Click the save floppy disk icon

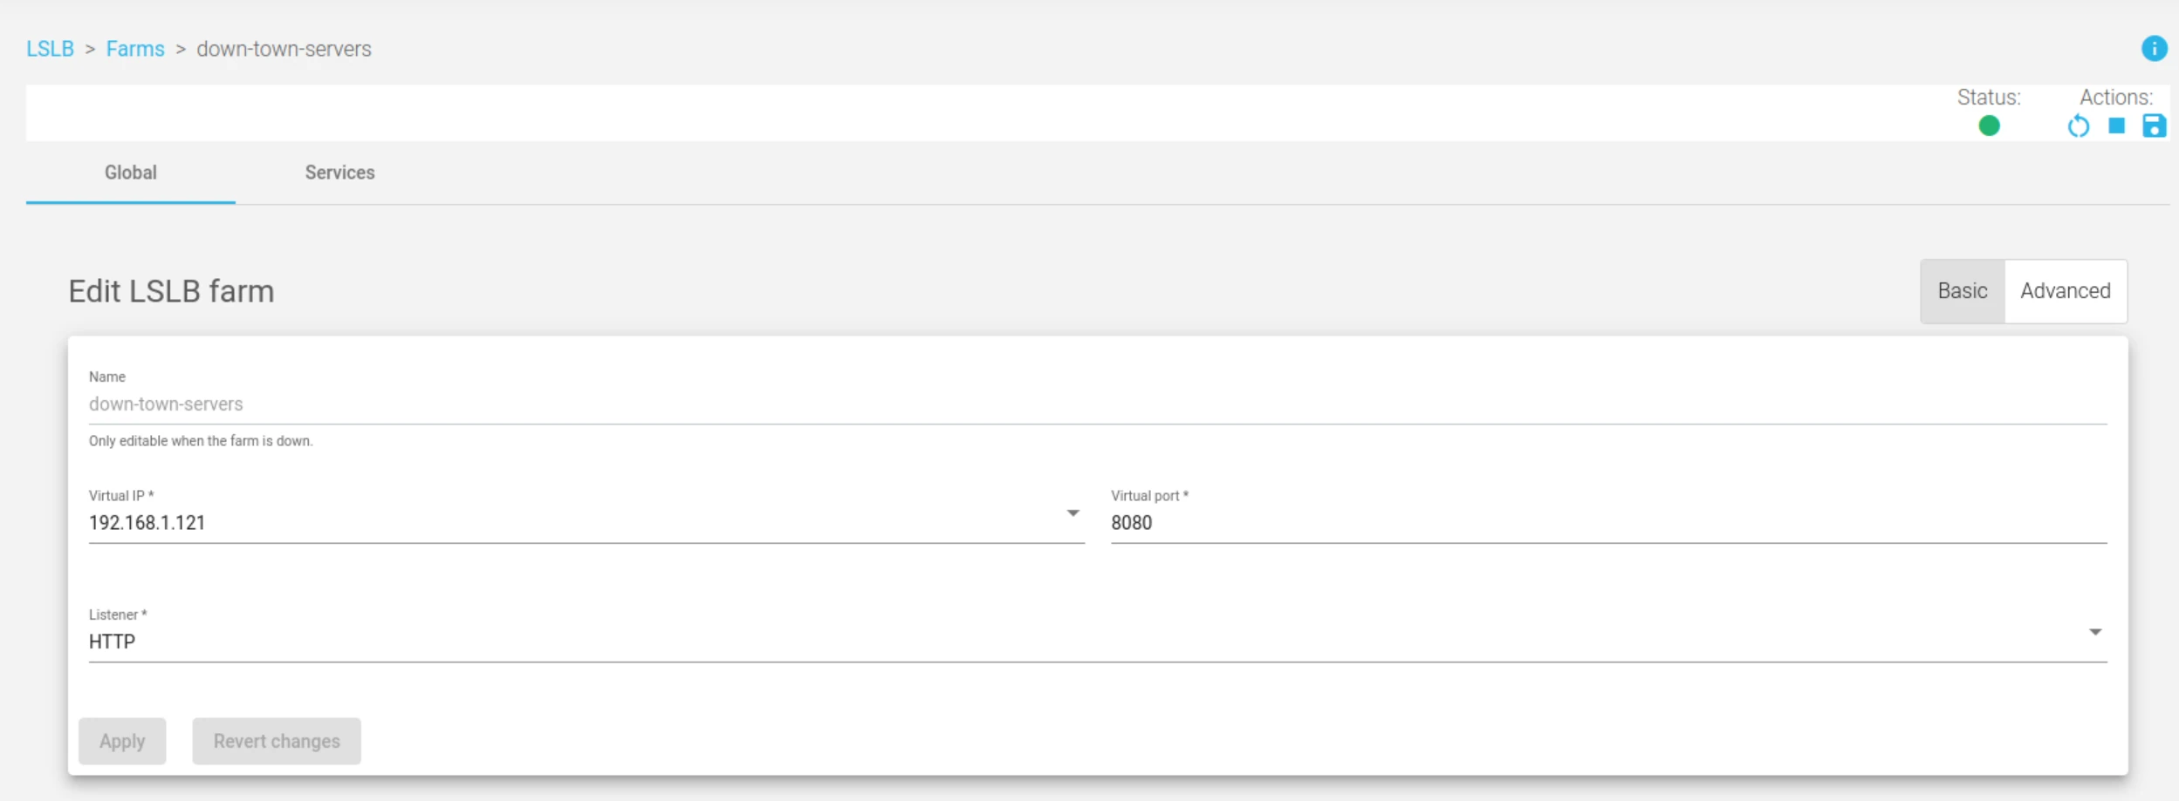(x=2154, y=126)
